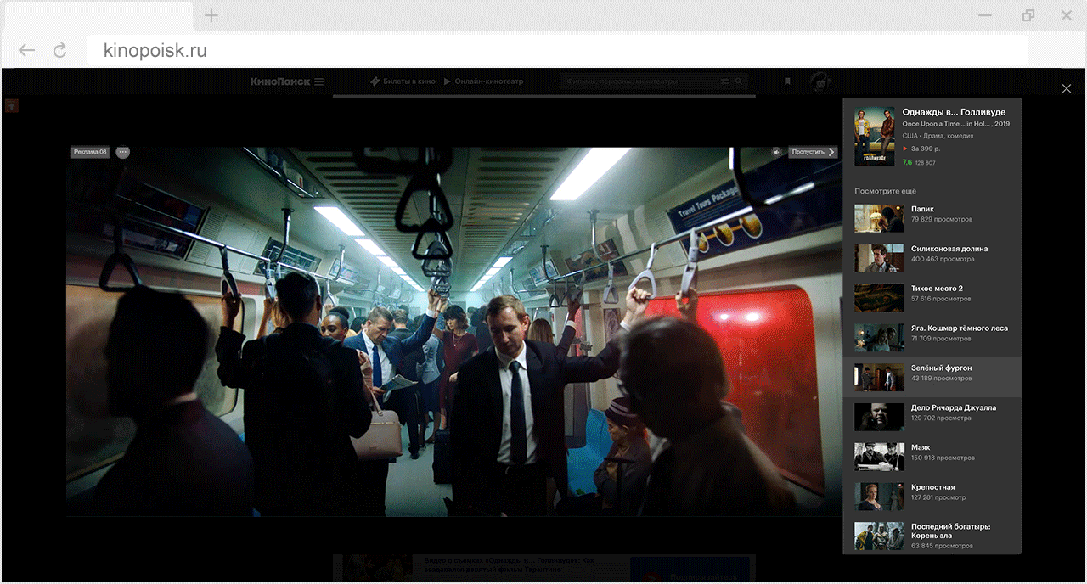The width and height of the screenshot is (1087, 584).
Task: Open Яга. Кошмар тёмного леса title
Action: [x=960, y=328]
